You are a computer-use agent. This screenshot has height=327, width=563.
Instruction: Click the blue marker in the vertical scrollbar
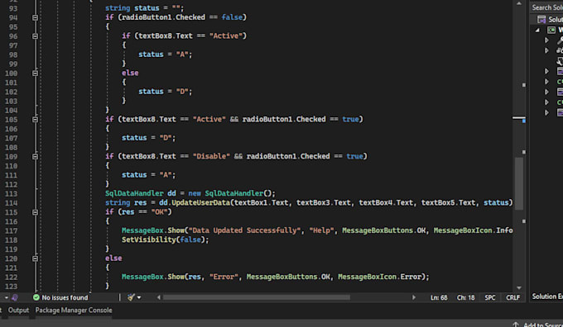[x=524, y=121]
